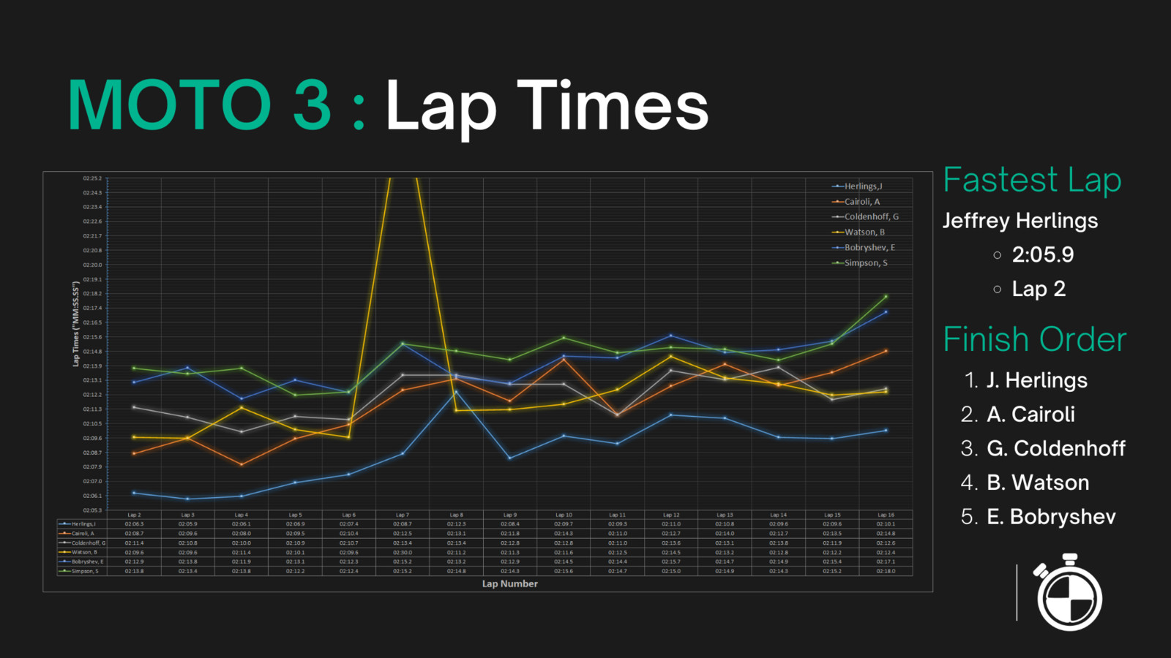
Task: Select the 'Finish Order' heading
Action: pos(1035,340)
